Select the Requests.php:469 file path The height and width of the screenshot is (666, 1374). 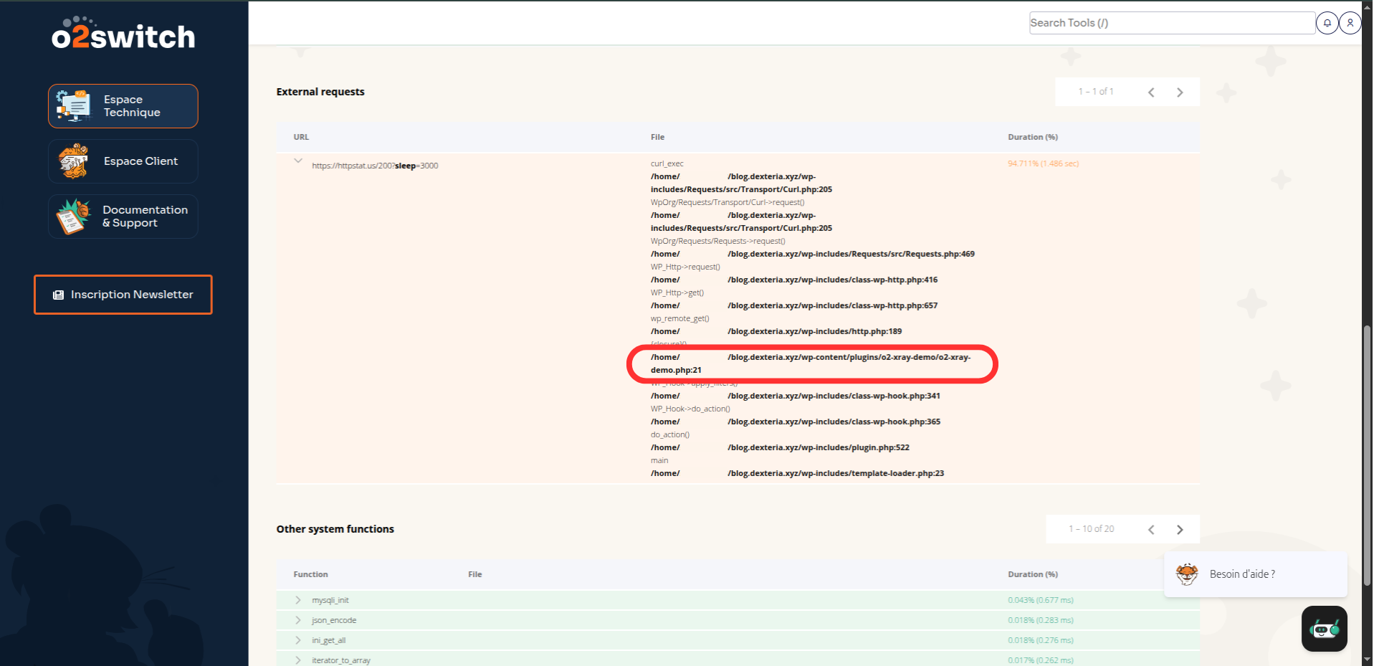pos(813,254)
